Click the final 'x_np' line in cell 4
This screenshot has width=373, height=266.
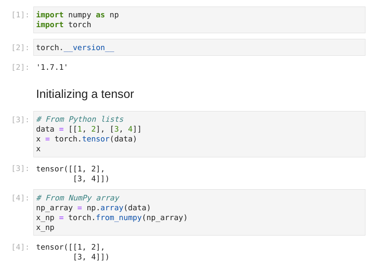[x=45, y=227]
